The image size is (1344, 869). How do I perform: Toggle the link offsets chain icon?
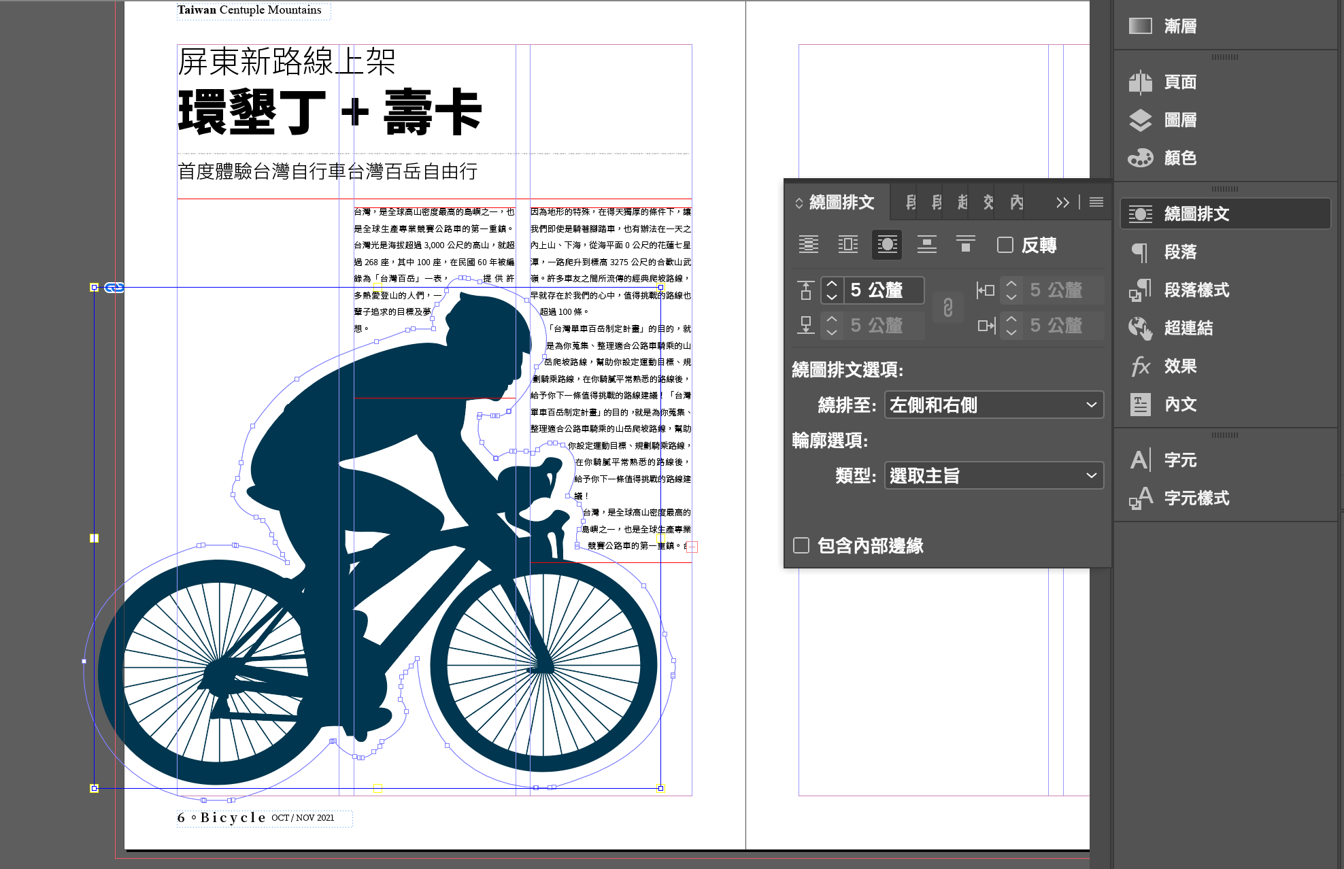pyautogui.click(x=948, y=308)
